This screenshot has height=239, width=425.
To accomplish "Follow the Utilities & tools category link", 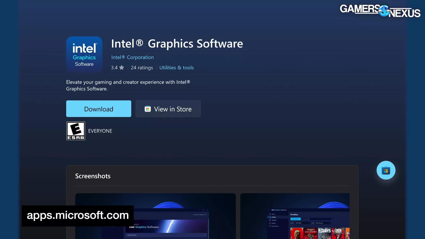I will tap(176, 68).
